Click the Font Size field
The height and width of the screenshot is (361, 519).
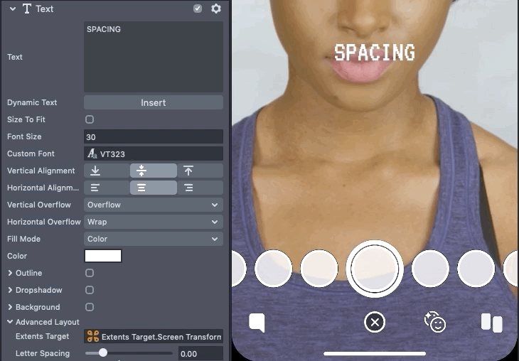point(154,136)
